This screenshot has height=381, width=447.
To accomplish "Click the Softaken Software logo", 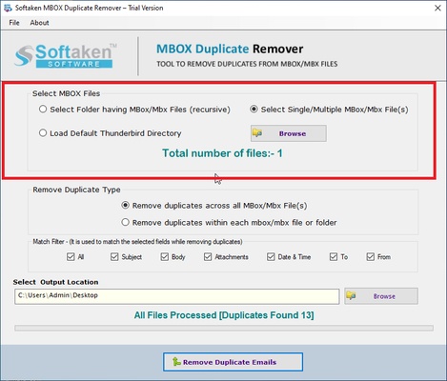I will pyautogui.click(x=66, y=55).
